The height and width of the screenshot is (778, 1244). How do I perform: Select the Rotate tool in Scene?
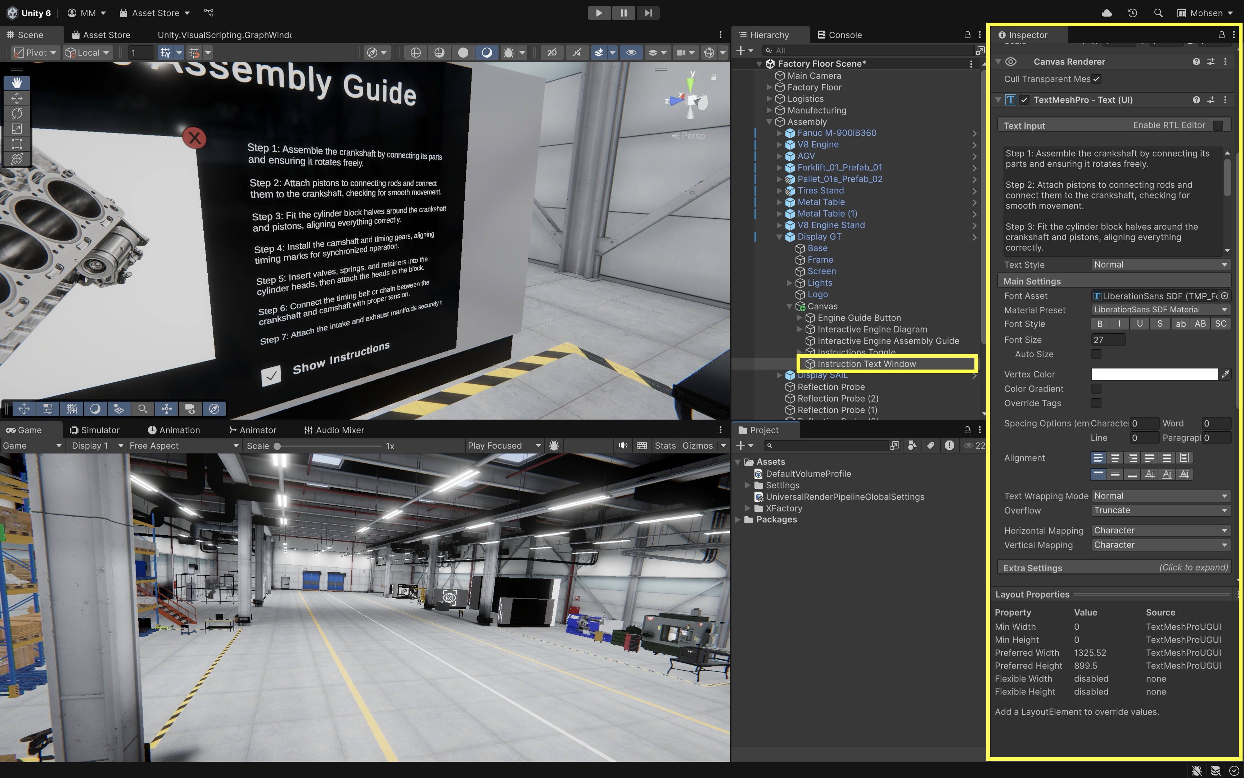coord(17,113)
